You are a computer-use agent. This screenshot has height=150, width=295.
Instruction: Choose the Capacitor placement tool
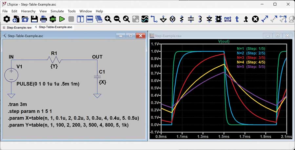click(191, 19)
